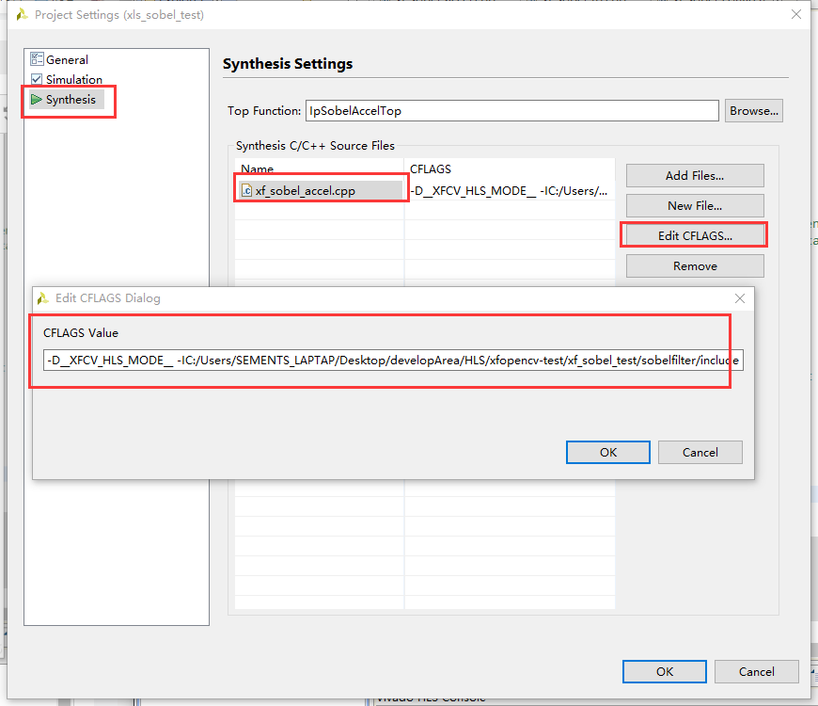Image resolution: width=818 pixels, height=706 pixels.
Task: Cancel the Edit CFLAGS Dialog
Action: click(x=700, y=452)
